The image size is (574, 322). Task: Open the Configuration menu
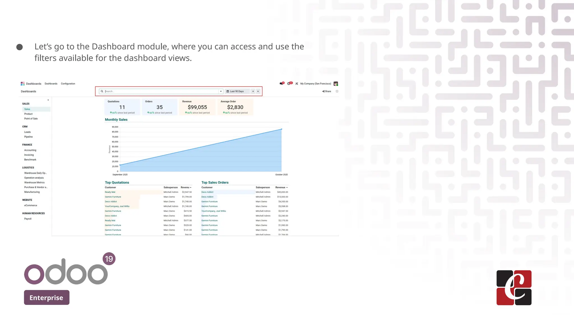[x=68, y=84]
